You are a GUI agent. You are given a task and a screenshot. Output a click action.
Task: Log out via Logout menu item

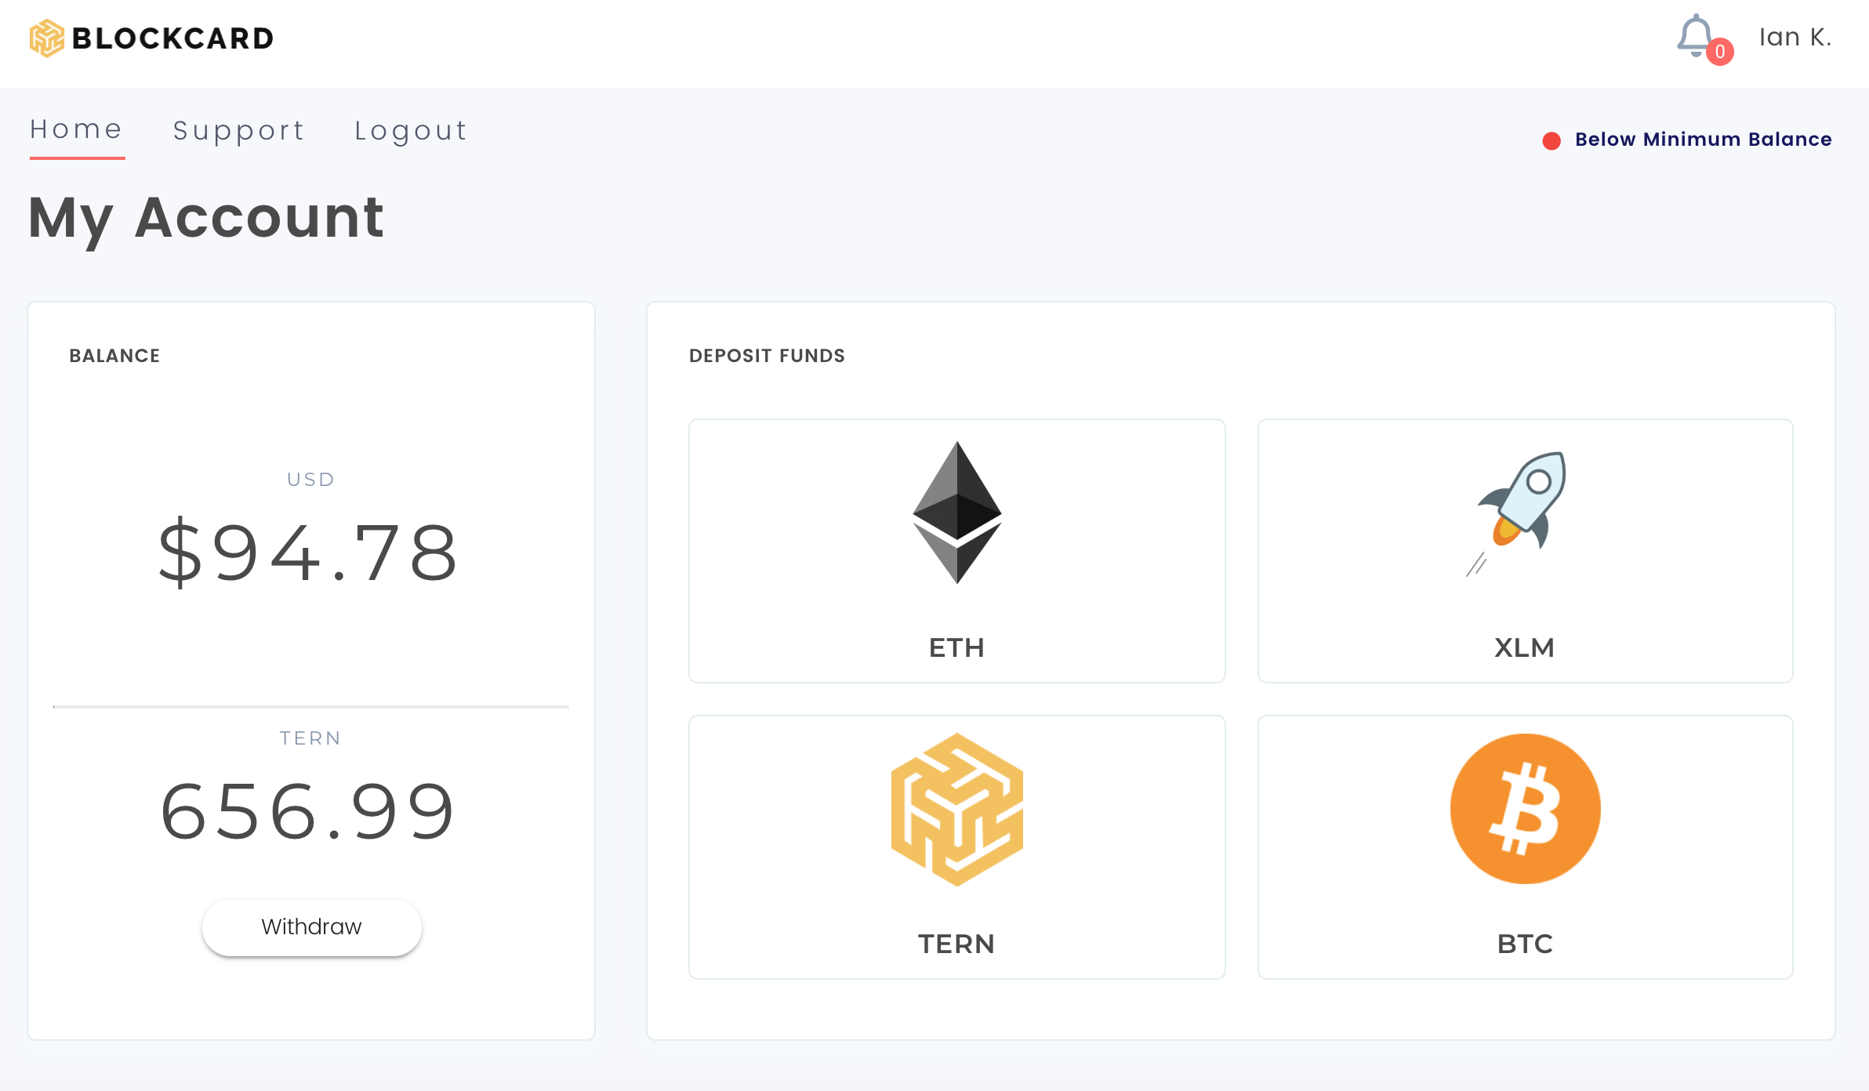click(411, 130)
